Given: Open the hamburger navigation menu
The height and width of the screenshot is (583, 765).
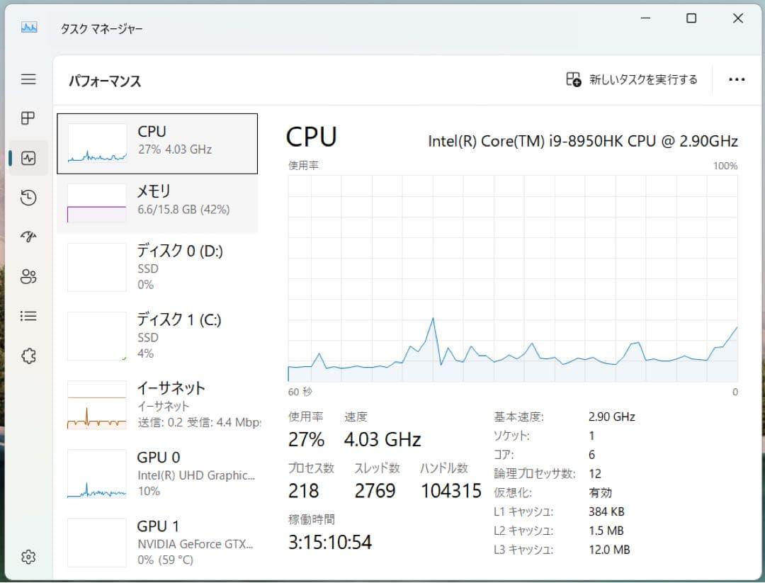Looking at the screenshot, I should coord(28,79).
